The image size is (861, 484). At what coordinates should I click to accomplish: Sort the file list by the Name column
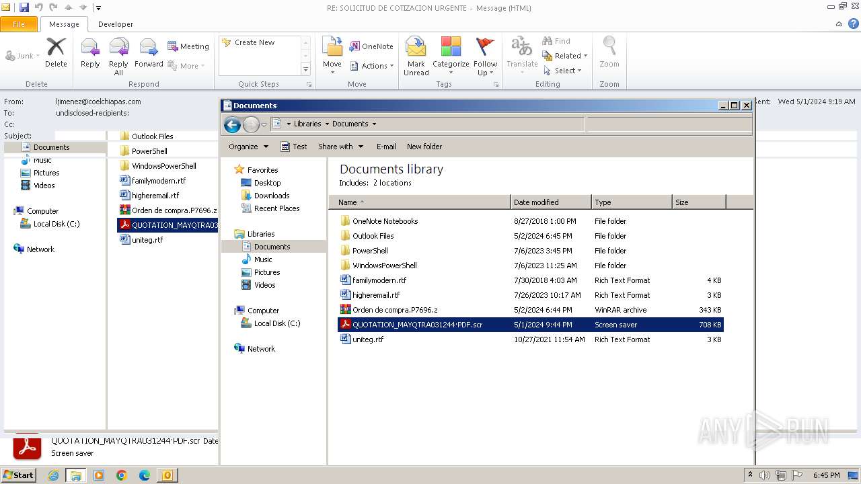(420, 202)
